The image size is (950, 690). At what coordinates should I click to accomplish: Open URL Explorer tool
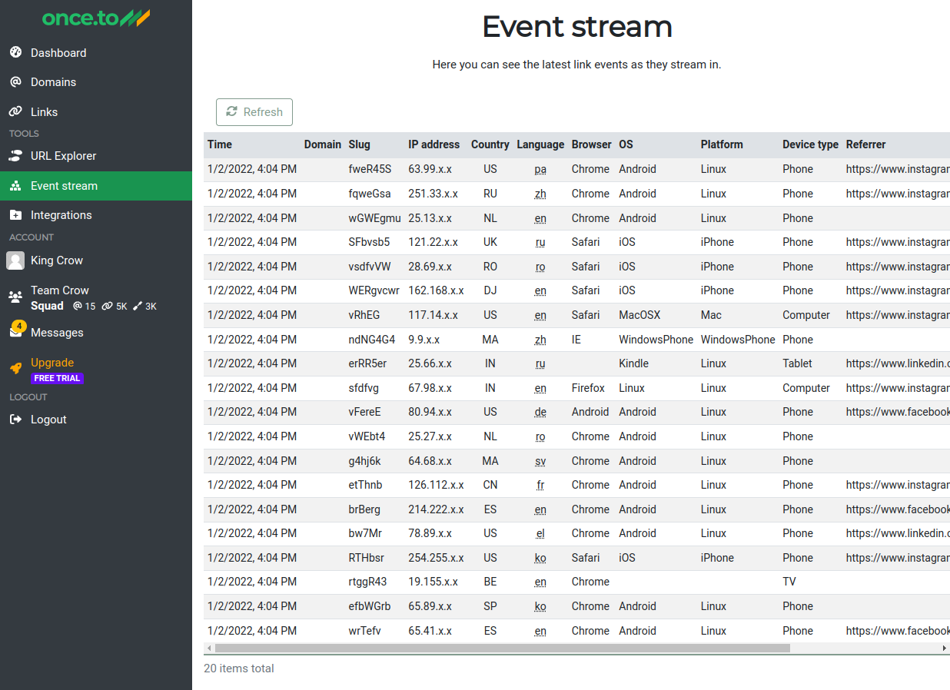(96, 155)
